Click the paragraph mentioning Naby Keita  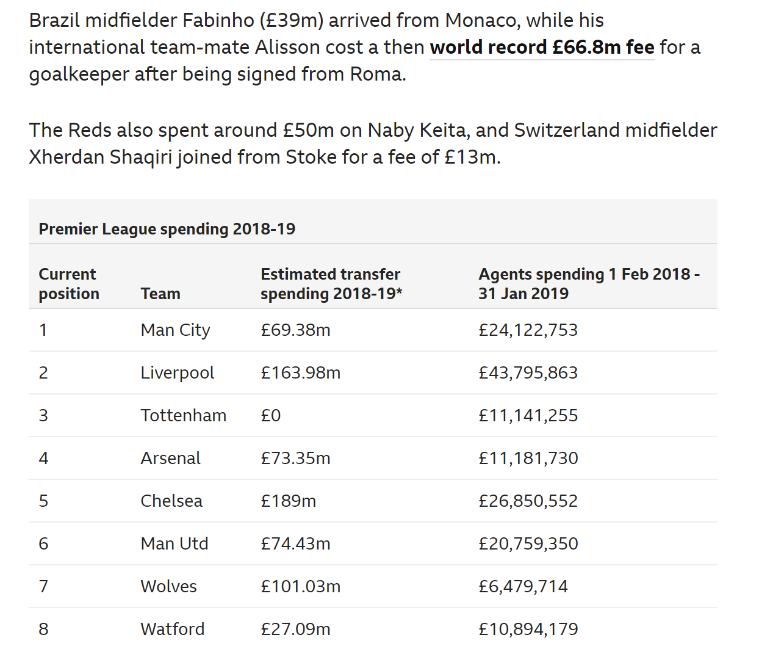[x=373, y=143]
